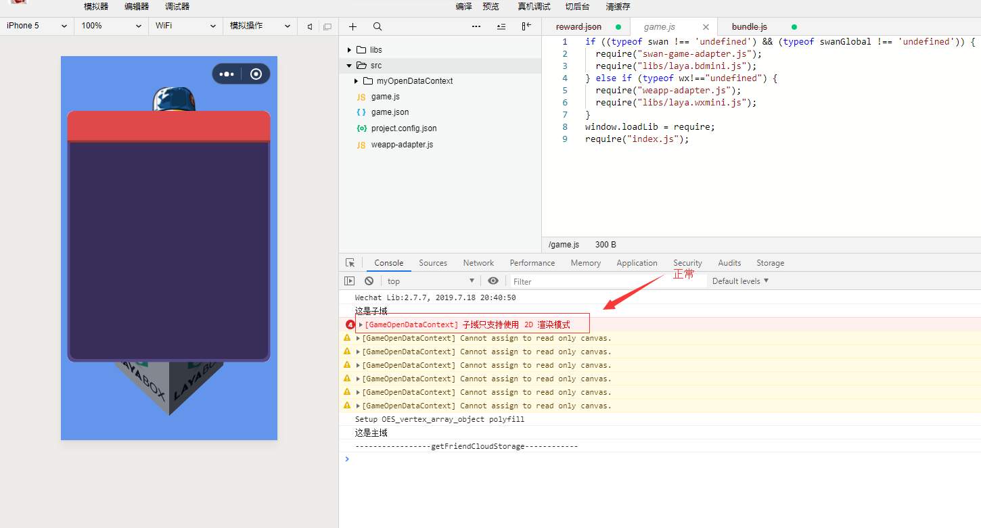The width and height of the screenshot is (981, 528).
Task: Open the Default levels dropdown
Action: click(x=741, y=281)
